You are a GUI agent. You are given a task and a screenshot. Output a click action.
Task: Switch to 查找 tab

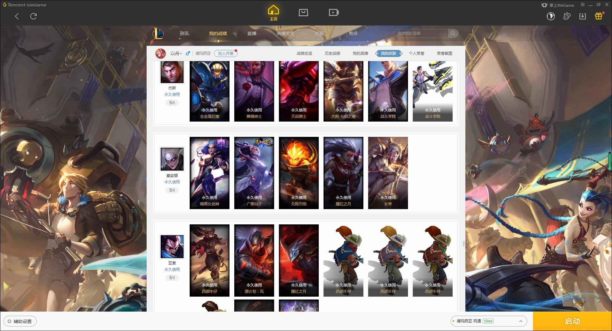pos(353,33)
